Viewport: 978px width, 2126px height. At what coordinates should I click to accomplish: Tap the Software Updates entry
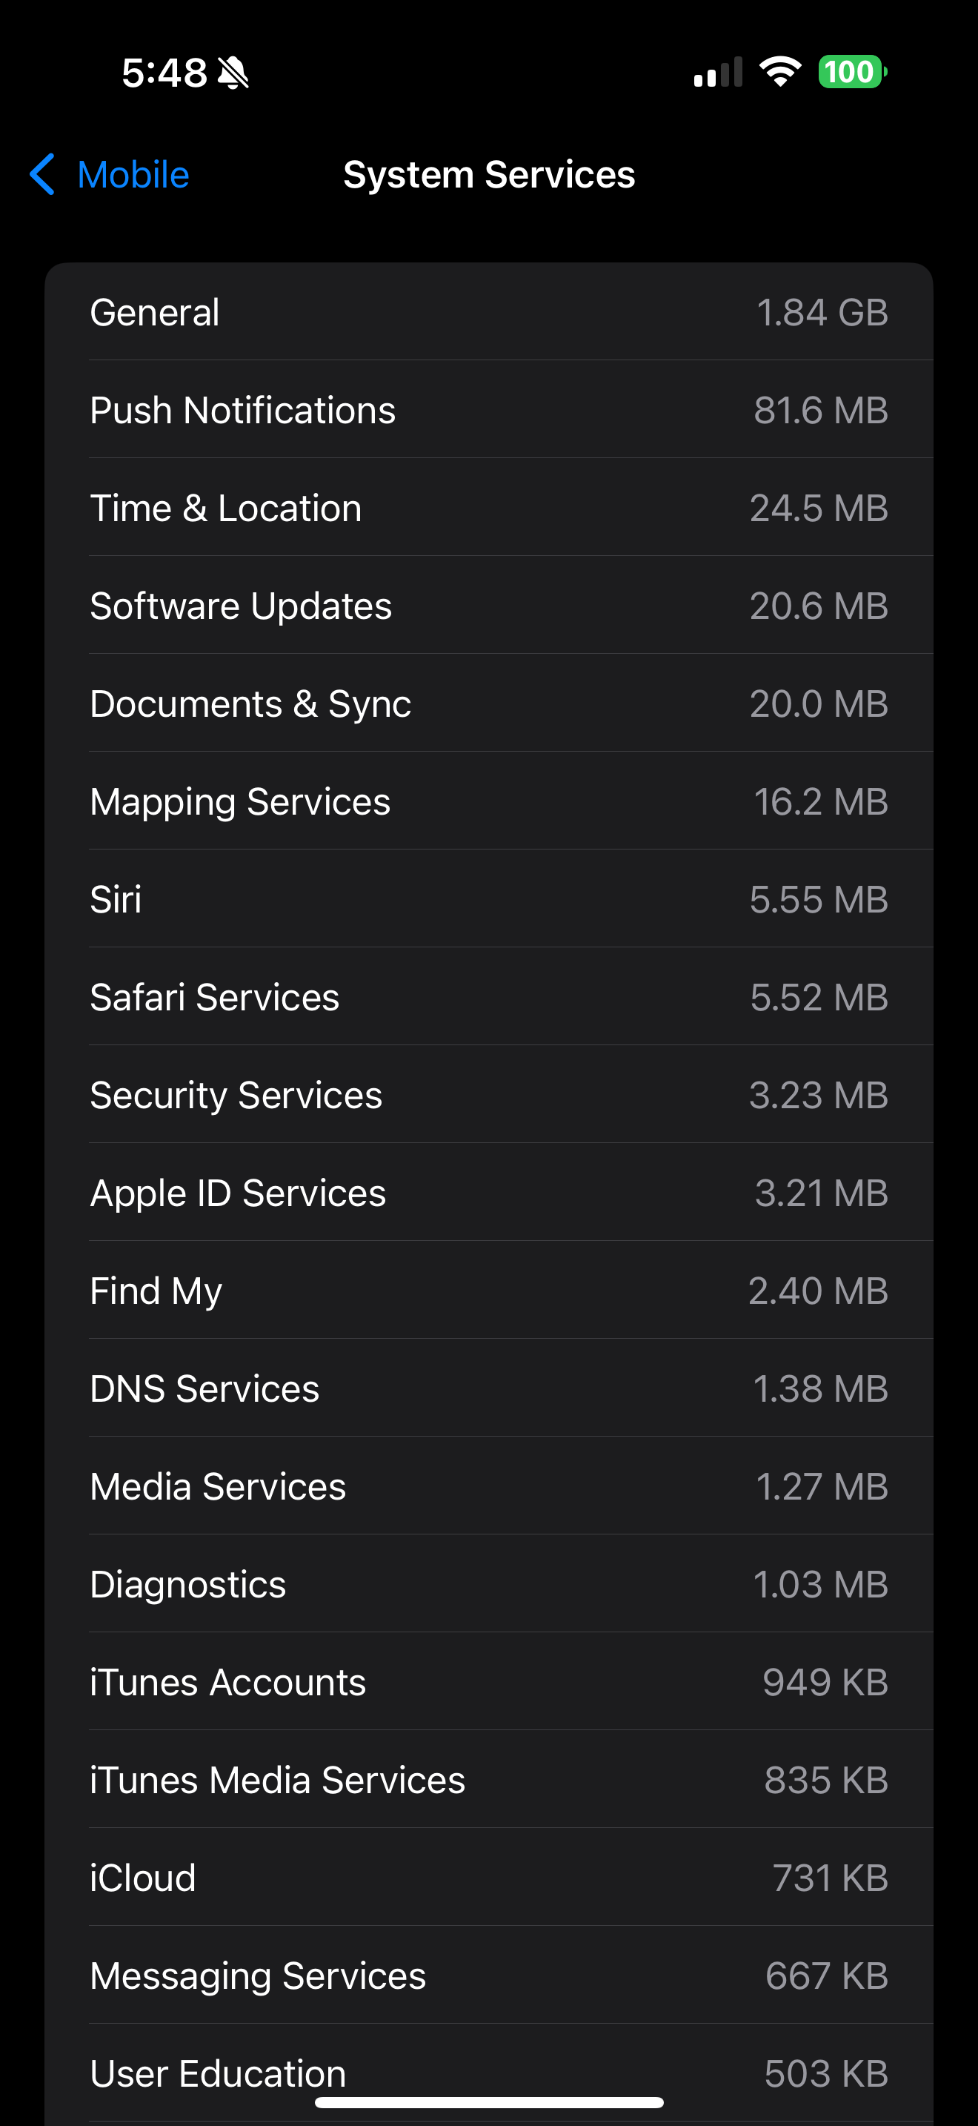pos(489,606)
